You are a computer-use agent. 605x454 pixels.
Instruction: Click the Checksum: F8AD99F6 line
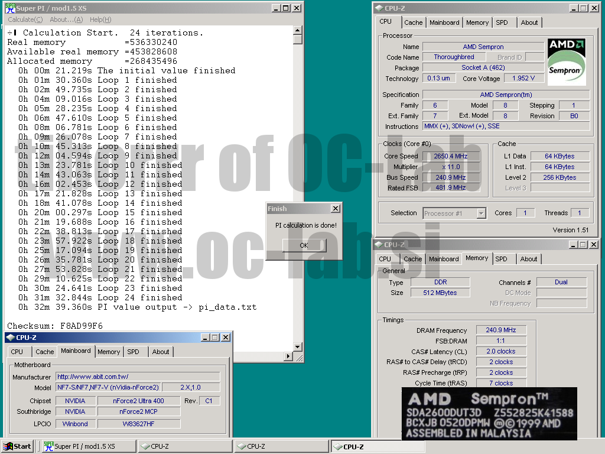coord(55,326)
